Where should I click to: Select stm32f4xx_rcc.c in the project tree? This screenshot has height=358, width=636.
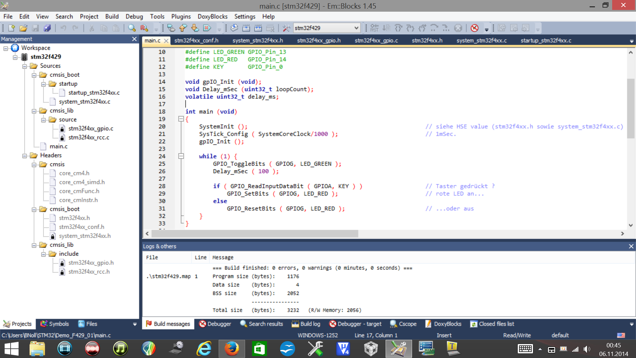89,137
